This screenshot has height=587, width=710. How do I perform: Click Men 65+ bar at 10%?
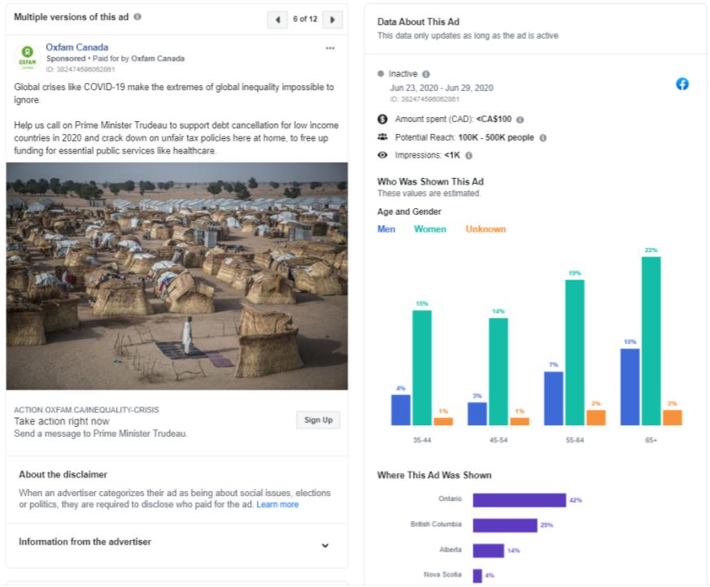pos(629,387)
